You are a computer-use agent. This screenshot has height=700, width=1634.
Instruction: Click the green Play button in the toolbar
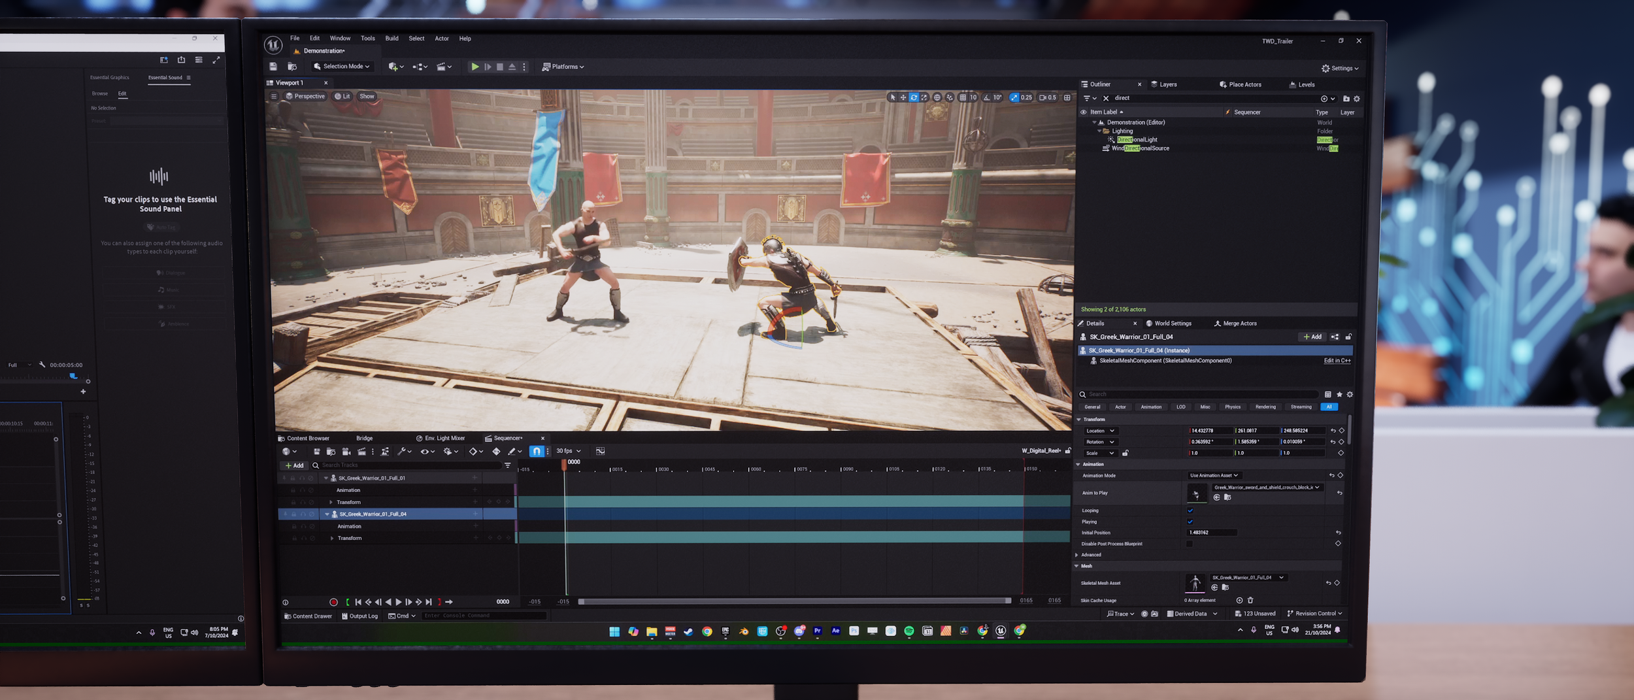coord(475,67)
